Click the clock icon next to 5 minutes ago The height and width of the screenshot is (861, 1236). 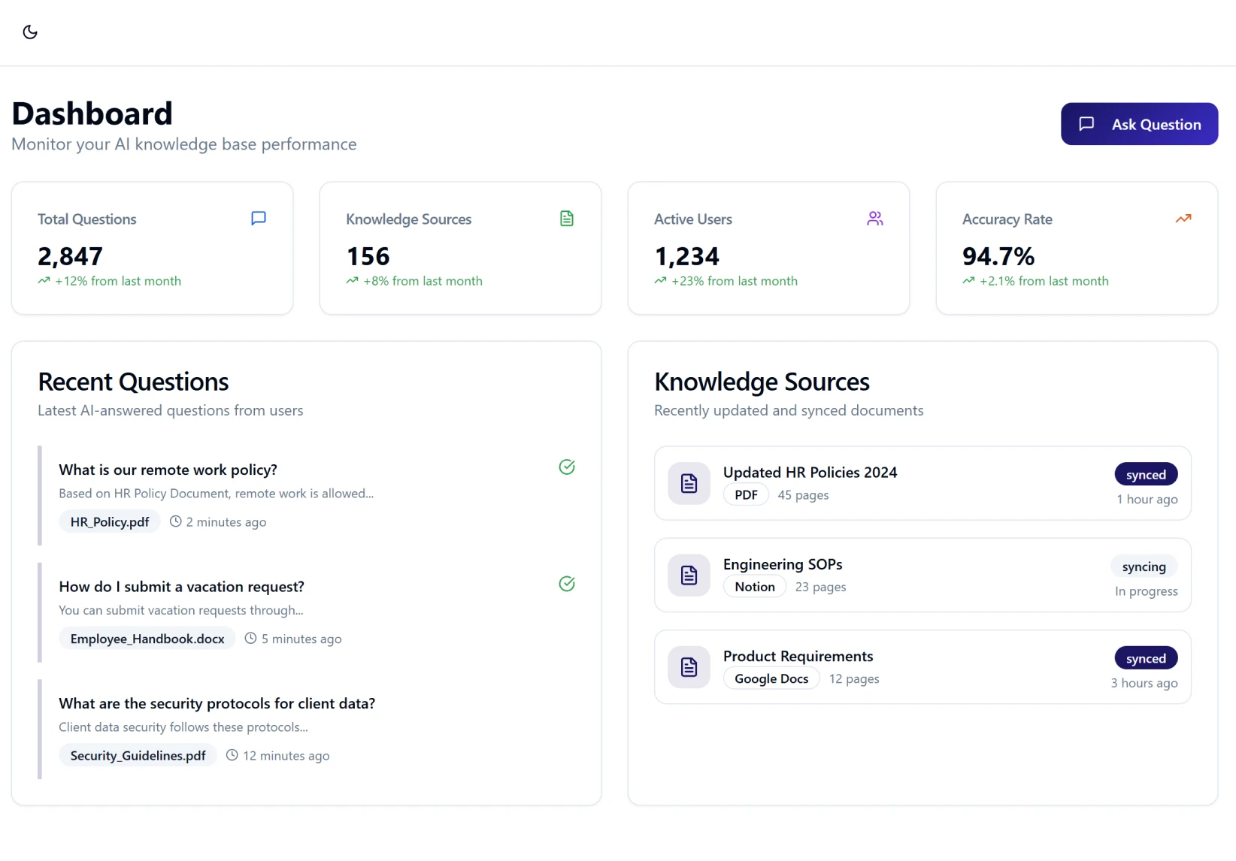[x=250, y=638]
